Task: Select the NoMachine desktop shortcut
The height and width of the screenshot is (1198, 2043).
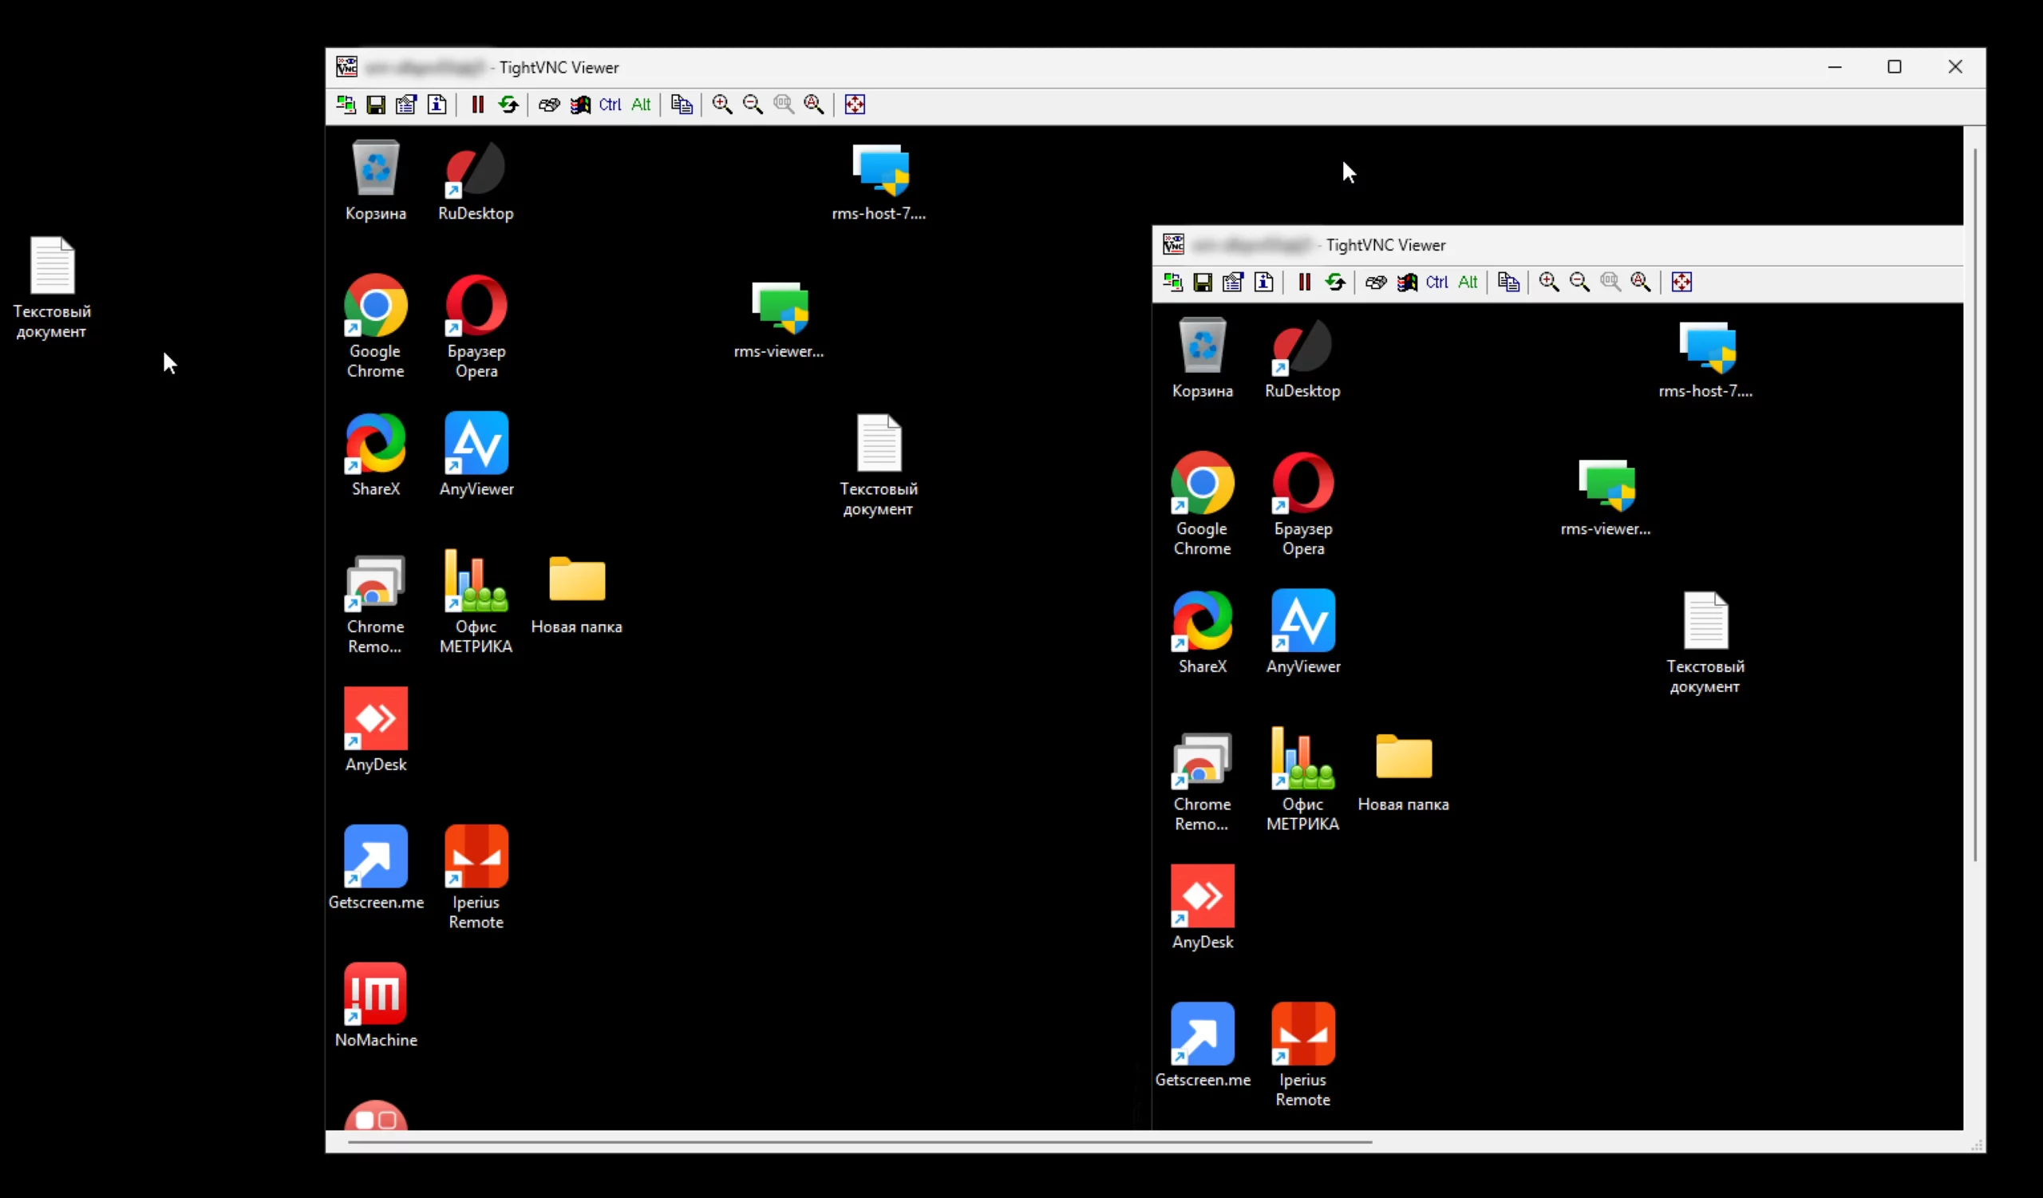Action: point(375,1005)
